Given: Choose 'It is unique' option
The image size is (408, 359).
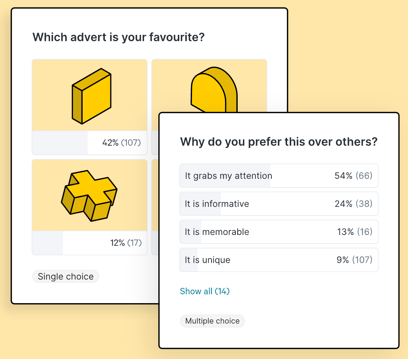Looking at the screenshot, I should [207, 260].
